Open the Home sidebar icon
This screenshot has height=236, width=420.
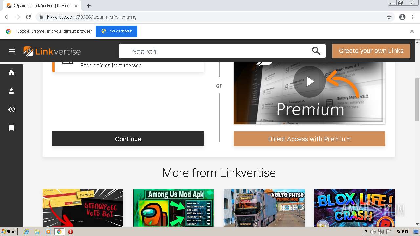11,73
